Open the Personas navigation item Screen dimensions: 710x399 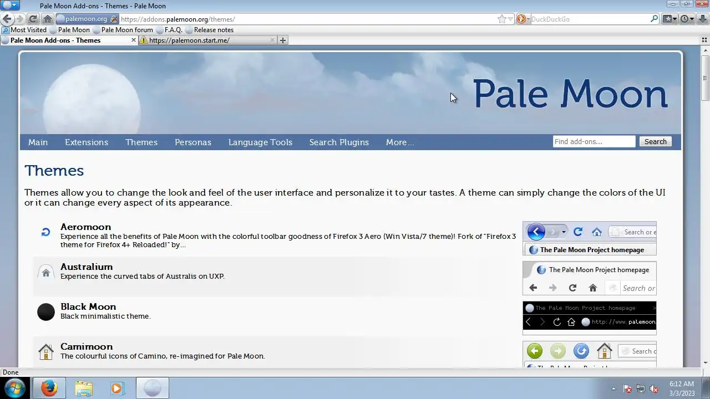[193, 142]
